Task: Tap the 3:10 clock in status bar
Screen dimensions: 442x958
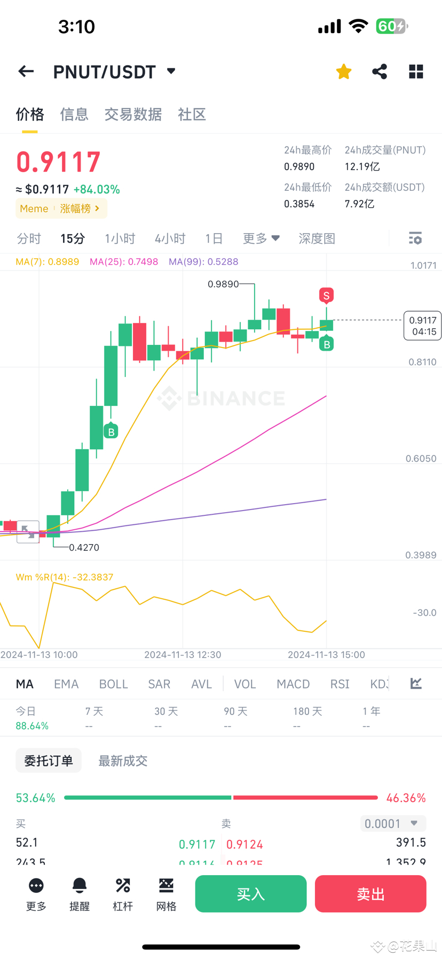Action: pyautogui.click(x=76, y=26)
